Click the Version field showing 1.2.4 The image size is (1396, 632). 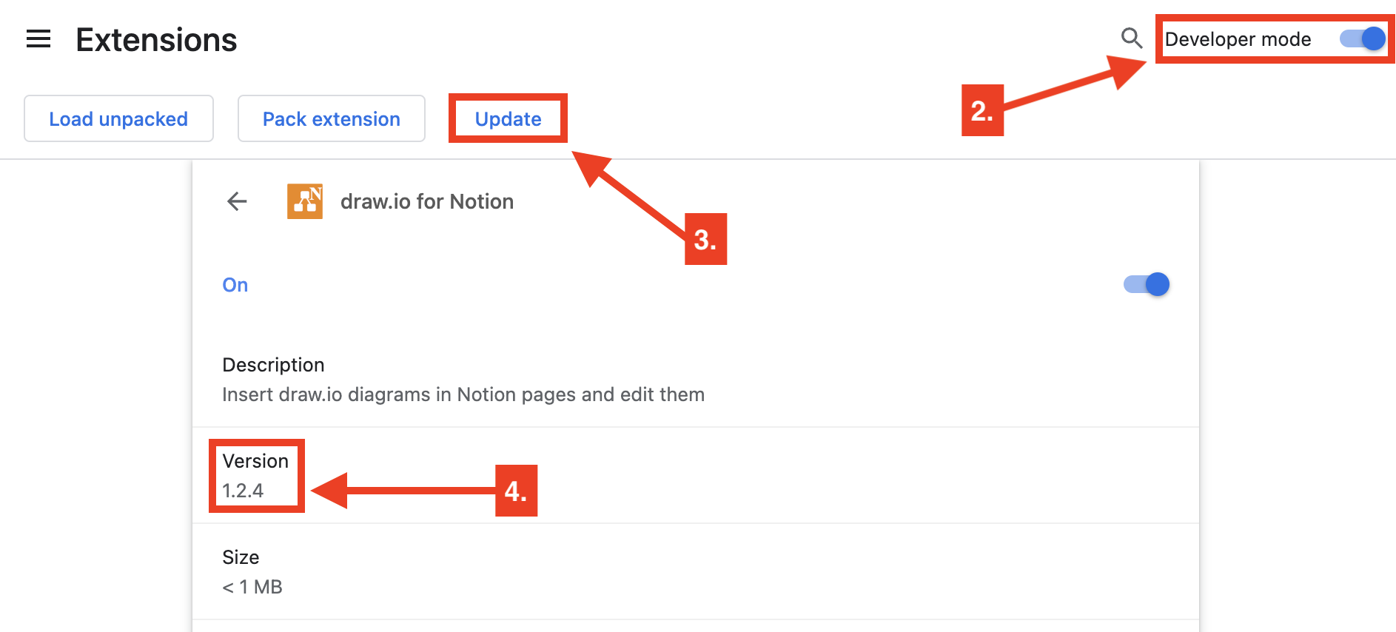coord(255,474)
